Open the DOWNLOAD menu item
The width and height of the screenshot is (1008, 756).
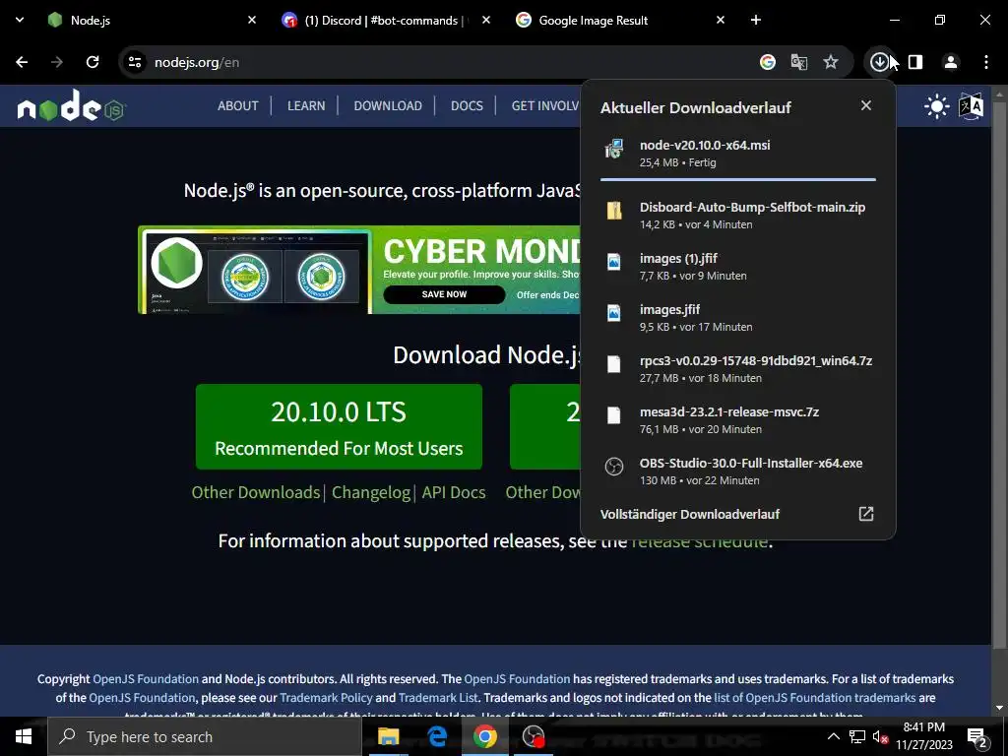click(x=388, y=106)
